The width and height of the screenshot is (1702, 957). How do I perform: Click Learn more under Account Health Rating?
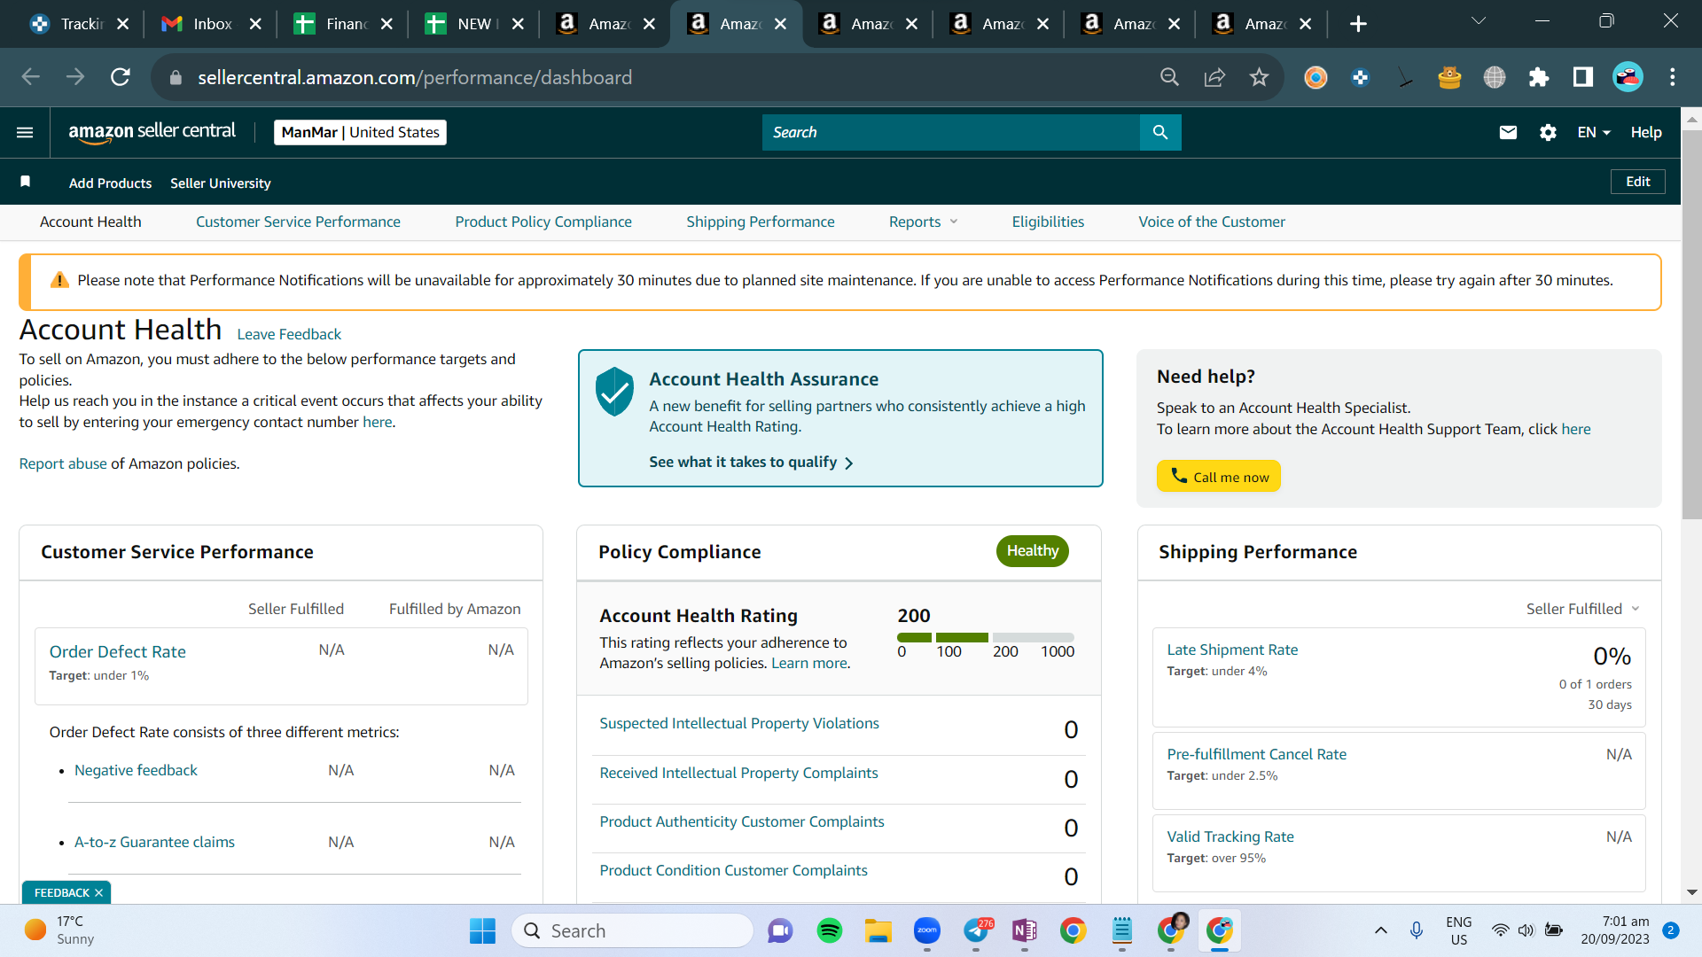pos(809,663)
